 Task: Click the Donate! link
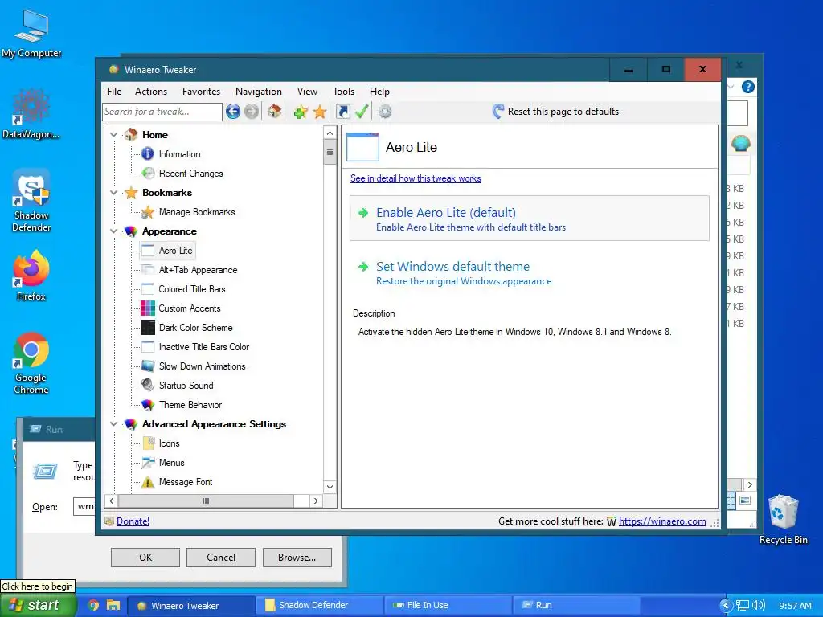pyautogui.click(x=133, y=521)
